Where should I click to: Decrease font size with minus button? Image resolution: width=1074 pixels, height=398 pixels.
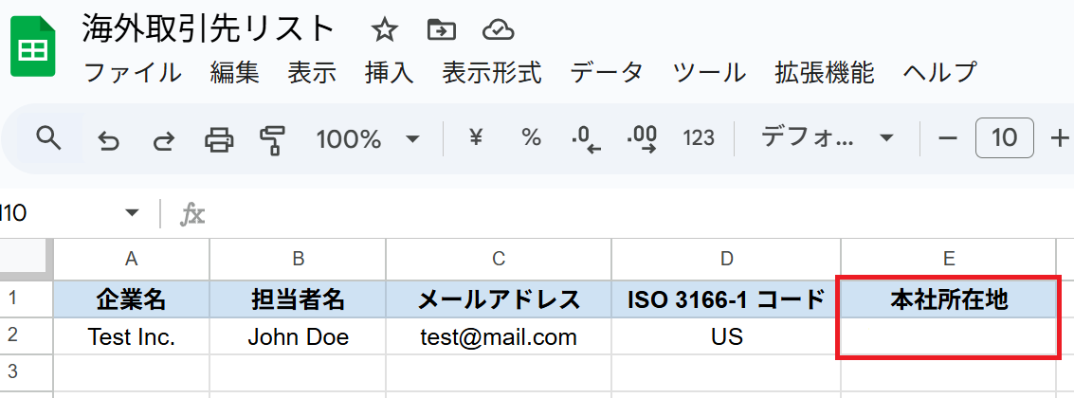pyautogui.click(x=948, y=139)
